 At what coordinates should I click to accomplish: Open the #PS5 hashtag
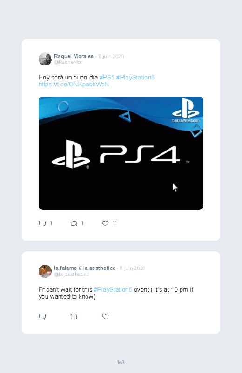point(107,77)
